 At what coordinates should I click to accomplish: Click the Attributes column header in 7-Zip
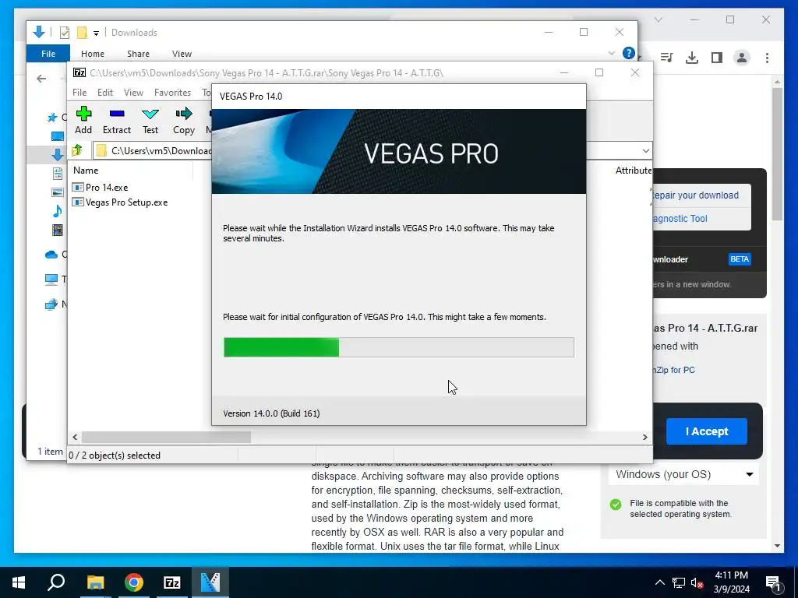633,171
